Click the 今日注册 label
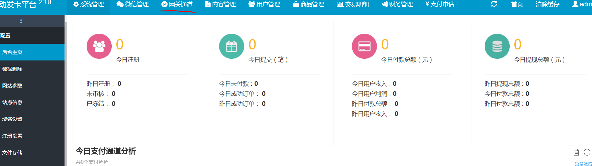This screenshot has height=166, width=592. [x=127, y=60]
